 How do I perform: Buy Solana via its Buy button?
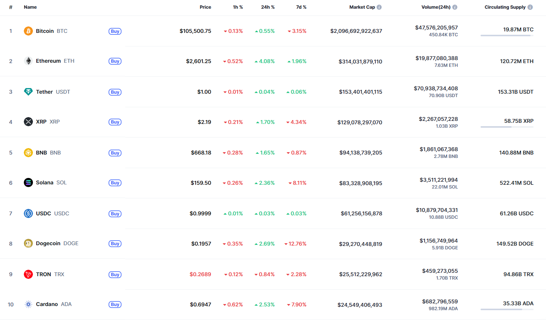click(x=115, y=183)
